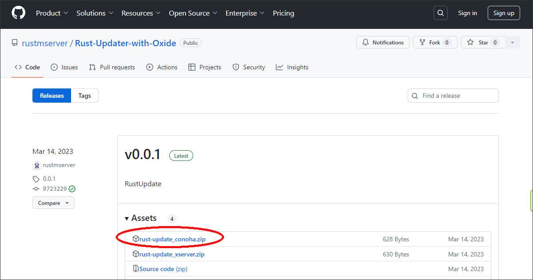The height and width of the screenshot is (280, 533).
Task: Expand the Resources menu
Action: tap(141, 13)
